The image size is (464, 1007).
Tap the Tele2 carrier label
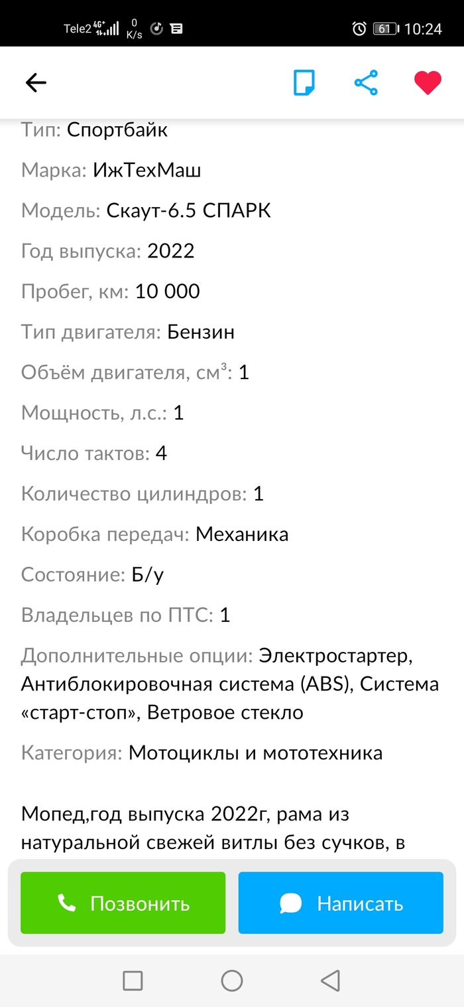click(x=77, y=29)
